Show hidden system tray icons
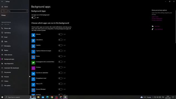The height and width of the screenshot is (99, 176). pyautogui.click(x=153, y=97)
